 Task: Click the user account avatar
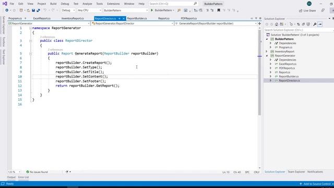[x=309, y=4]
